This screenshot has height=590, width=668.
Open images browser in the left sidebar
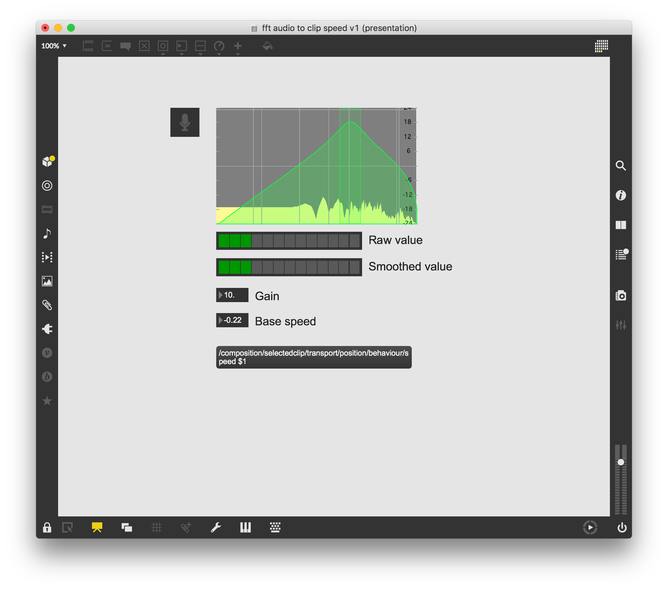pos(47,281)
